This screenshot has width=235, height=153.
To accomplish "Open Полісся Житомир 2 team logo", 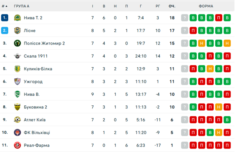I will [17, 44].
